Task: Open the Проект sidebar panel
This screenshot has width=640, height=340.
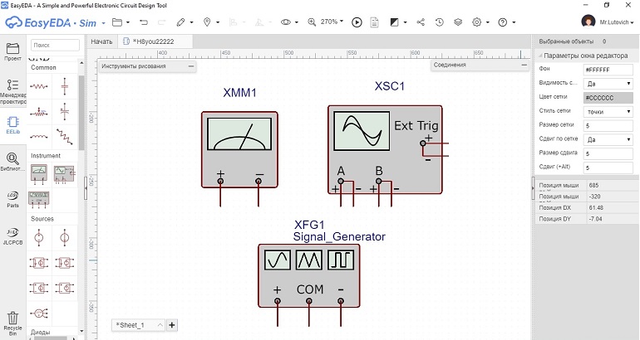Action: click(x=12, y=51)
